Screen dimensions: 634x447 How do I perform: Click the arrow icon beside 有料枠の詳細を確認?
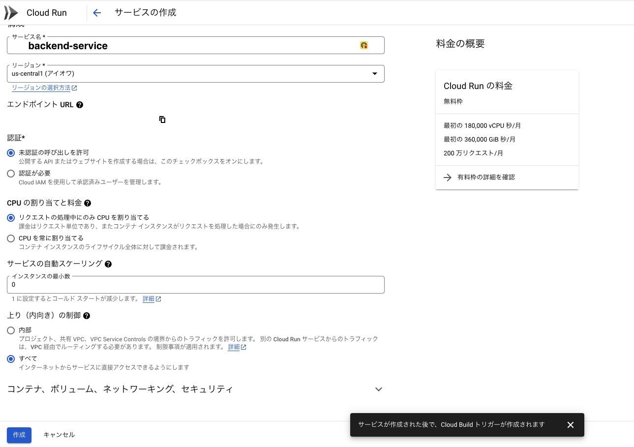448,178
